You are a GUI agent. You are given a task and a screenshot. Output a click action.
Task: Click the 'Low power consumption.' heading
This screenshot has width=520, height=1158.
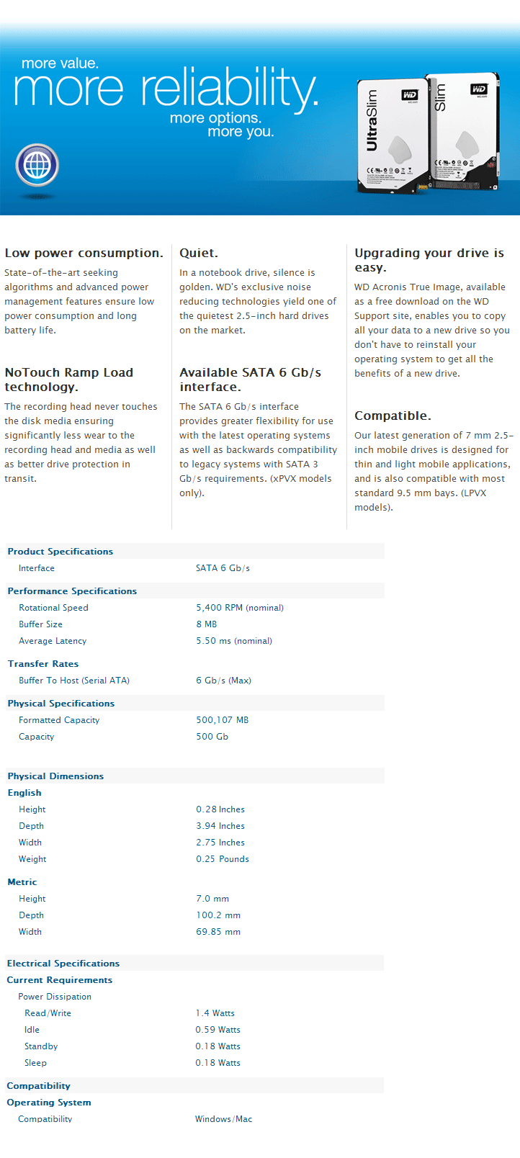click(84, 253)
